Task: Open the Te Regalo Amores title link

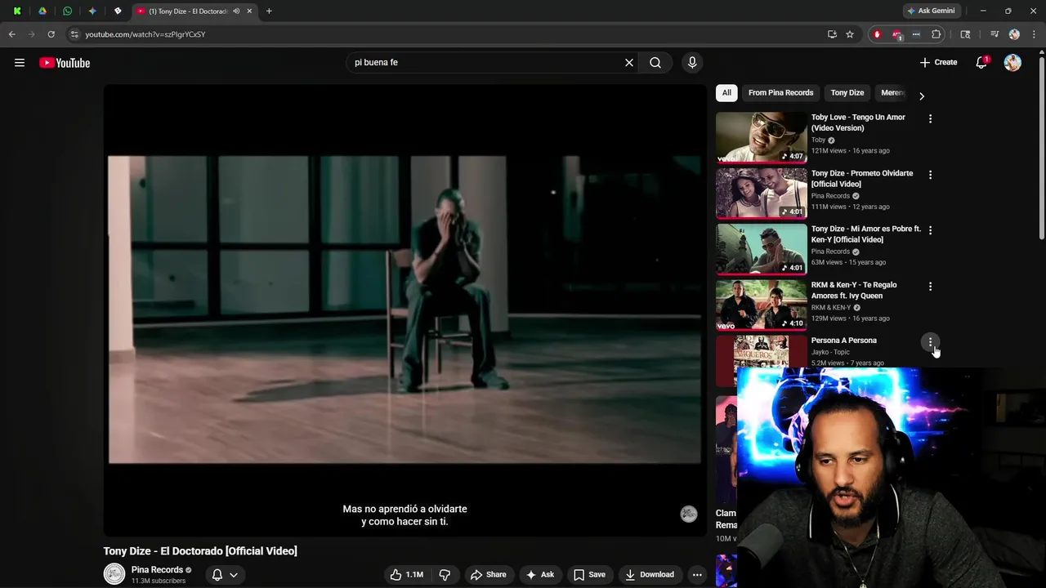Action: pos(854,290)
